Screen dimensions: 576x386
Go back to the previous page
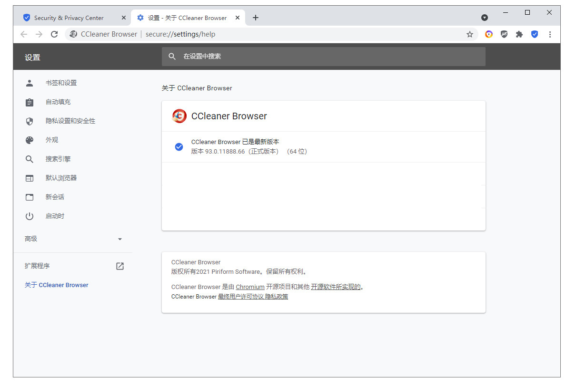coord(24,34)
